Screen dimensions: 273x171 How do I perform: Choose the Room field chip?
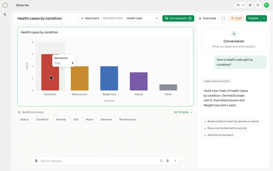[90, 120]
